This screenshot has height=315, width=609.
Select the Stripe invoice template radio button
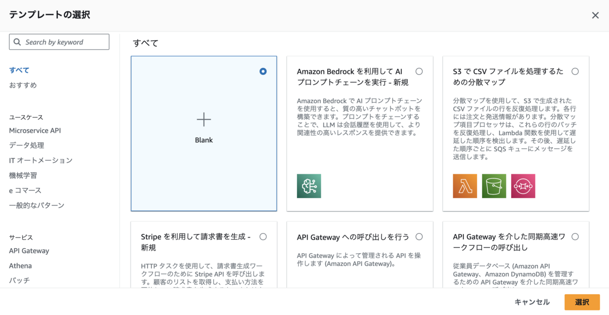coord(263,237)
